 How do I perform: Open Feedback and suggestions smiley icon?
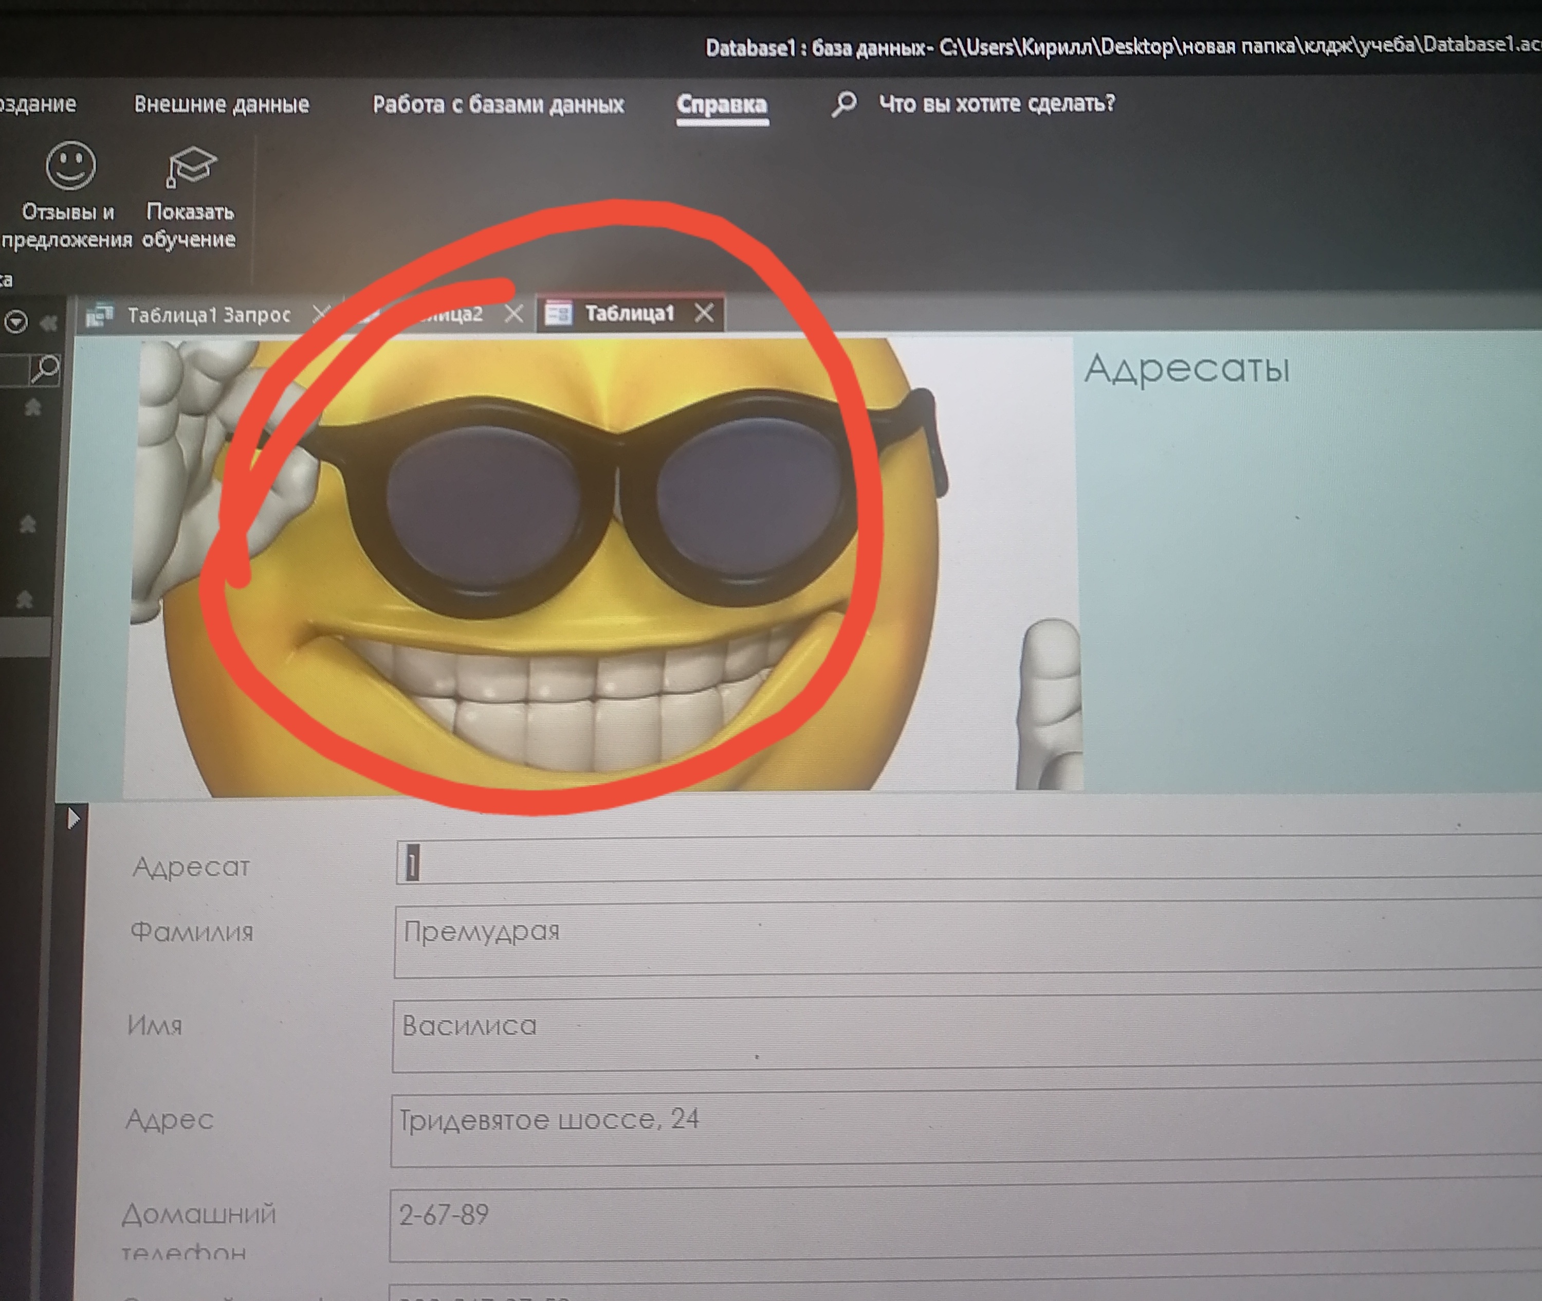(x=70, y=165)
